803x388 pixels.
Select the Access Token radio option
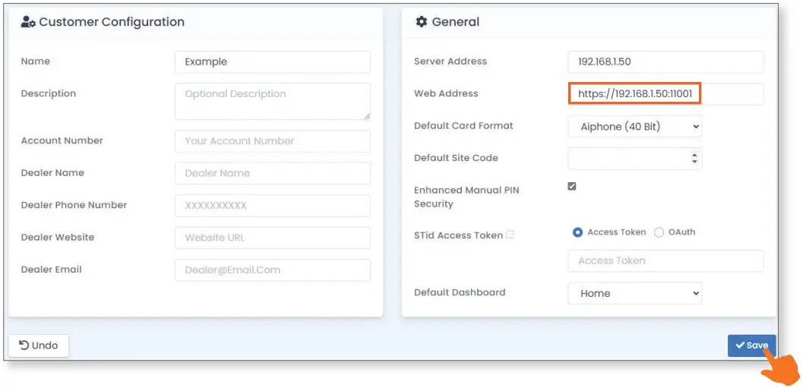coord(578,232)
